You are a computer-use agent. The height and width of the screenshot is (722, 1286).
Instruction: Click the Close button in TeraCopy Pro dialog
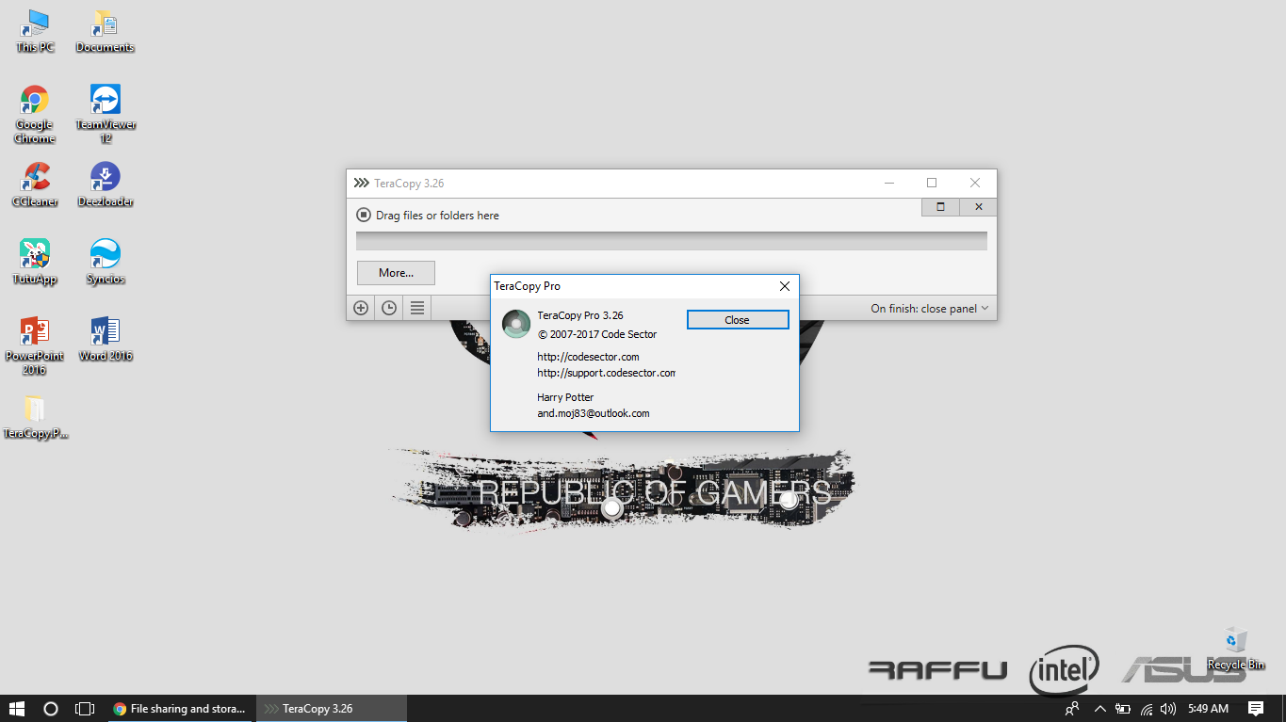[x=738, y=320]
